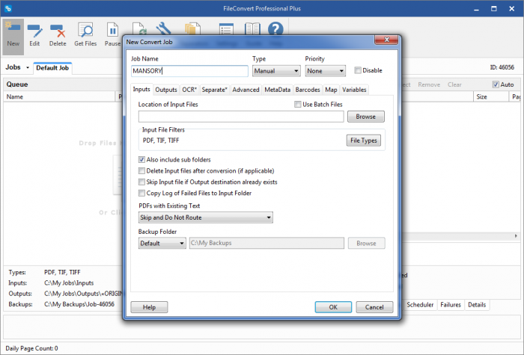Image resolution: width=524 pixels, height=355 pixels.
Task: Click Browse button beside Backup Folder path
Action: tap(366, 243)
